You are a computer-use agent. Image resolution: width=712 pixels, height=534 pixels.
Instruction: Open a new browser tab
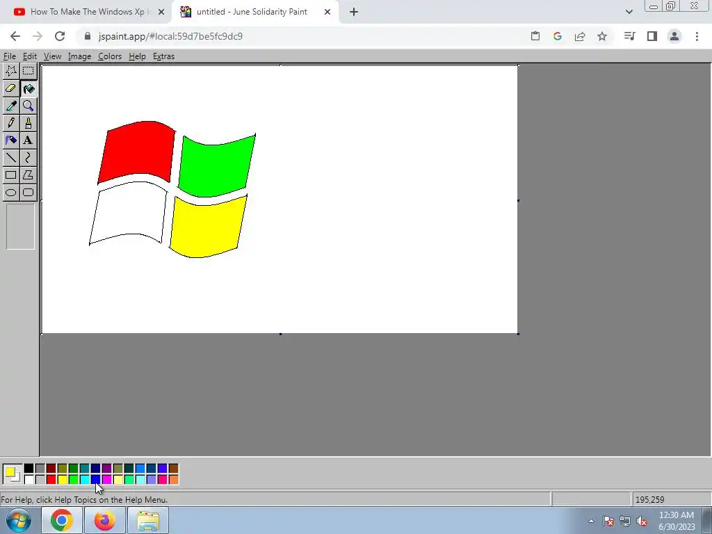pos(354,12)
